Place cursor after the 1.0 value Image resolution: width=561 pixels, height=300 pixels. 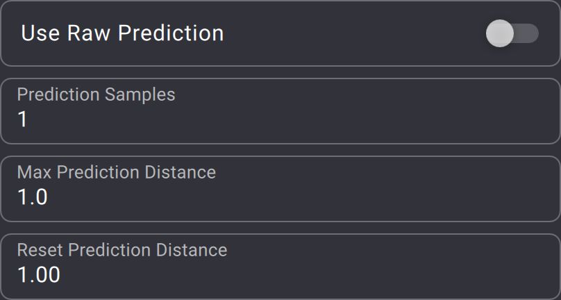[49, 197]
